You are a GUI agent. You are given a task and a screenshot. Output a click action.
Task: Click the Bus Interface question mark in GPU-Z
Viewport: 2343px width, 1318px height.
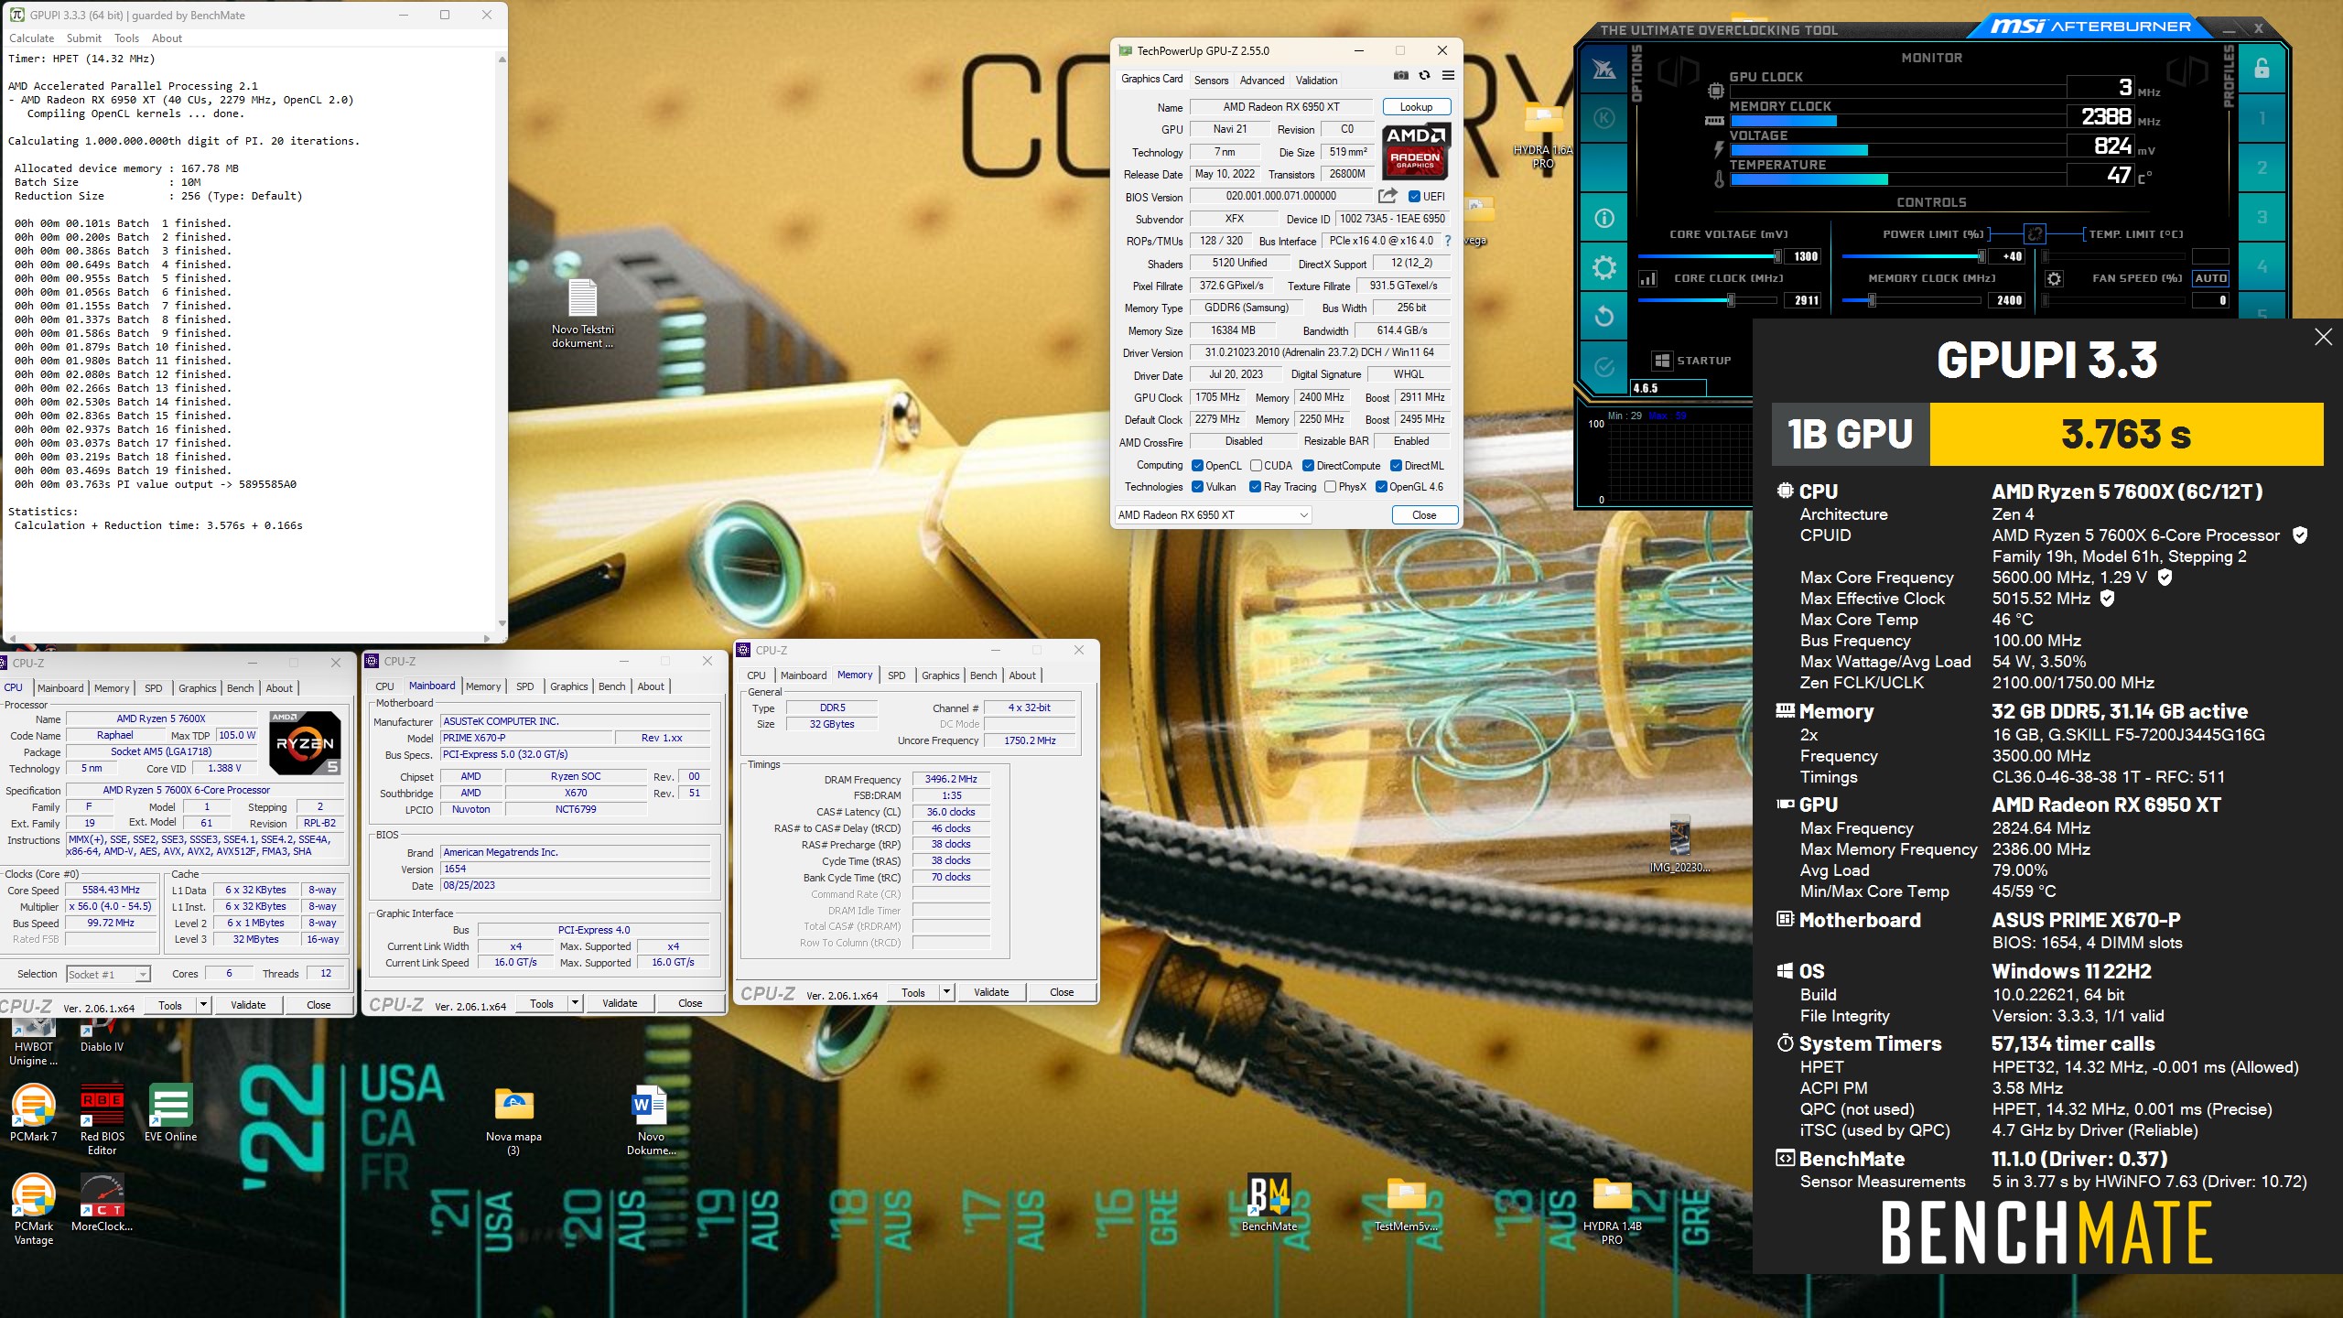pyautogui.click(x=1448, y=241)
